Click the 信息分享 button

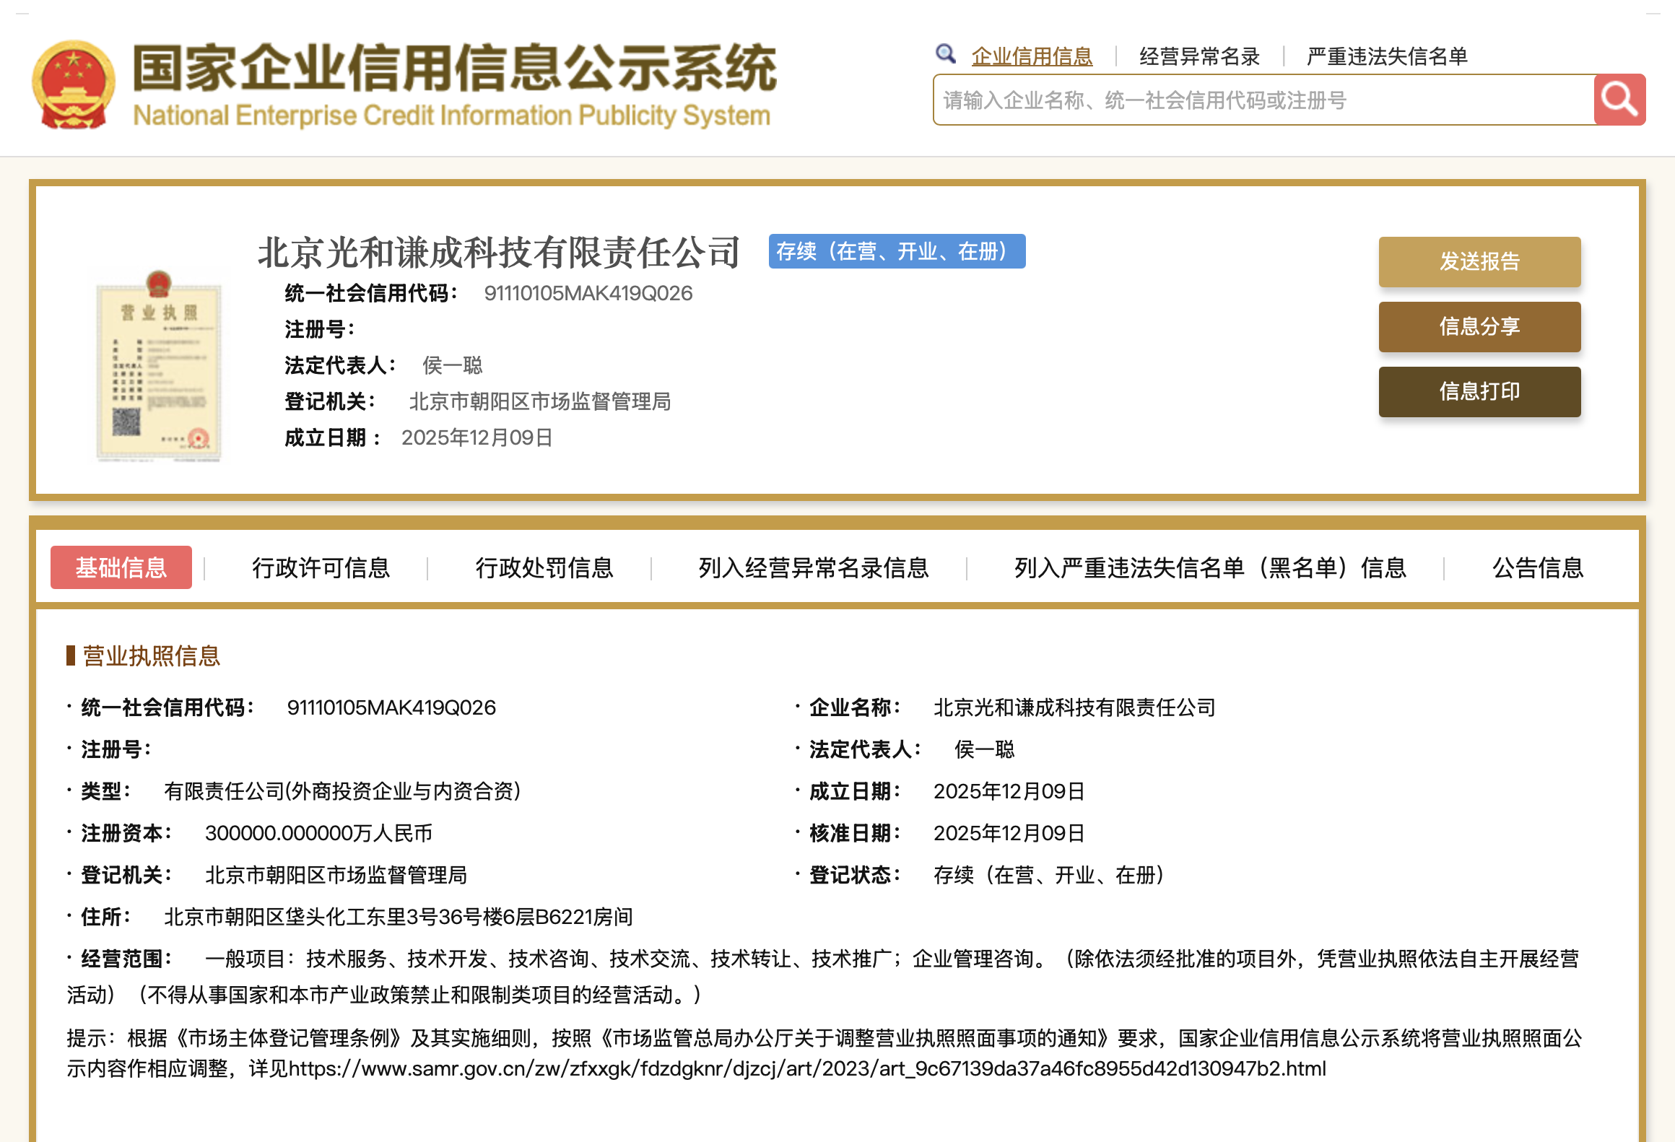tap(1479, 327)
